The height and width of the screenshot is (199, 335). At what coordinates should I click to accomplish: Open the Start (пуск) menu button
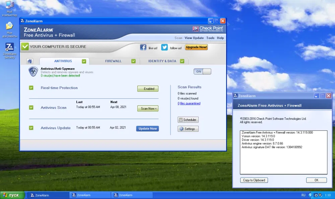click(12, 195)
